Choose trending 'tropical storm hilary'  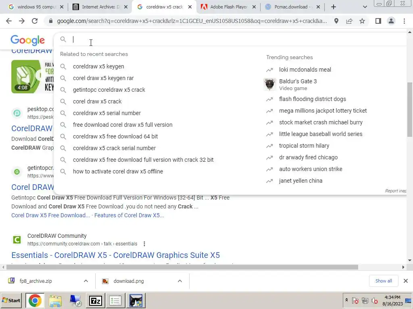point(304,146)
